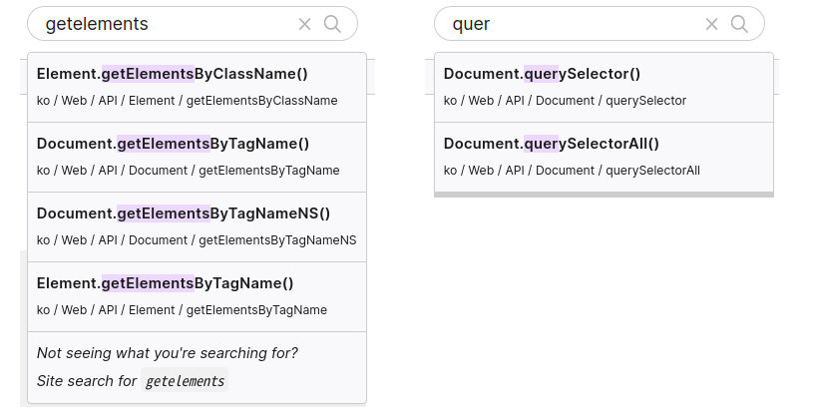The height and width of the screenshot is (420, 818).
Task: Select Document.getElementsByTagNameNS() suggestion
Action: pyautogui.click(x=198, y=227)
